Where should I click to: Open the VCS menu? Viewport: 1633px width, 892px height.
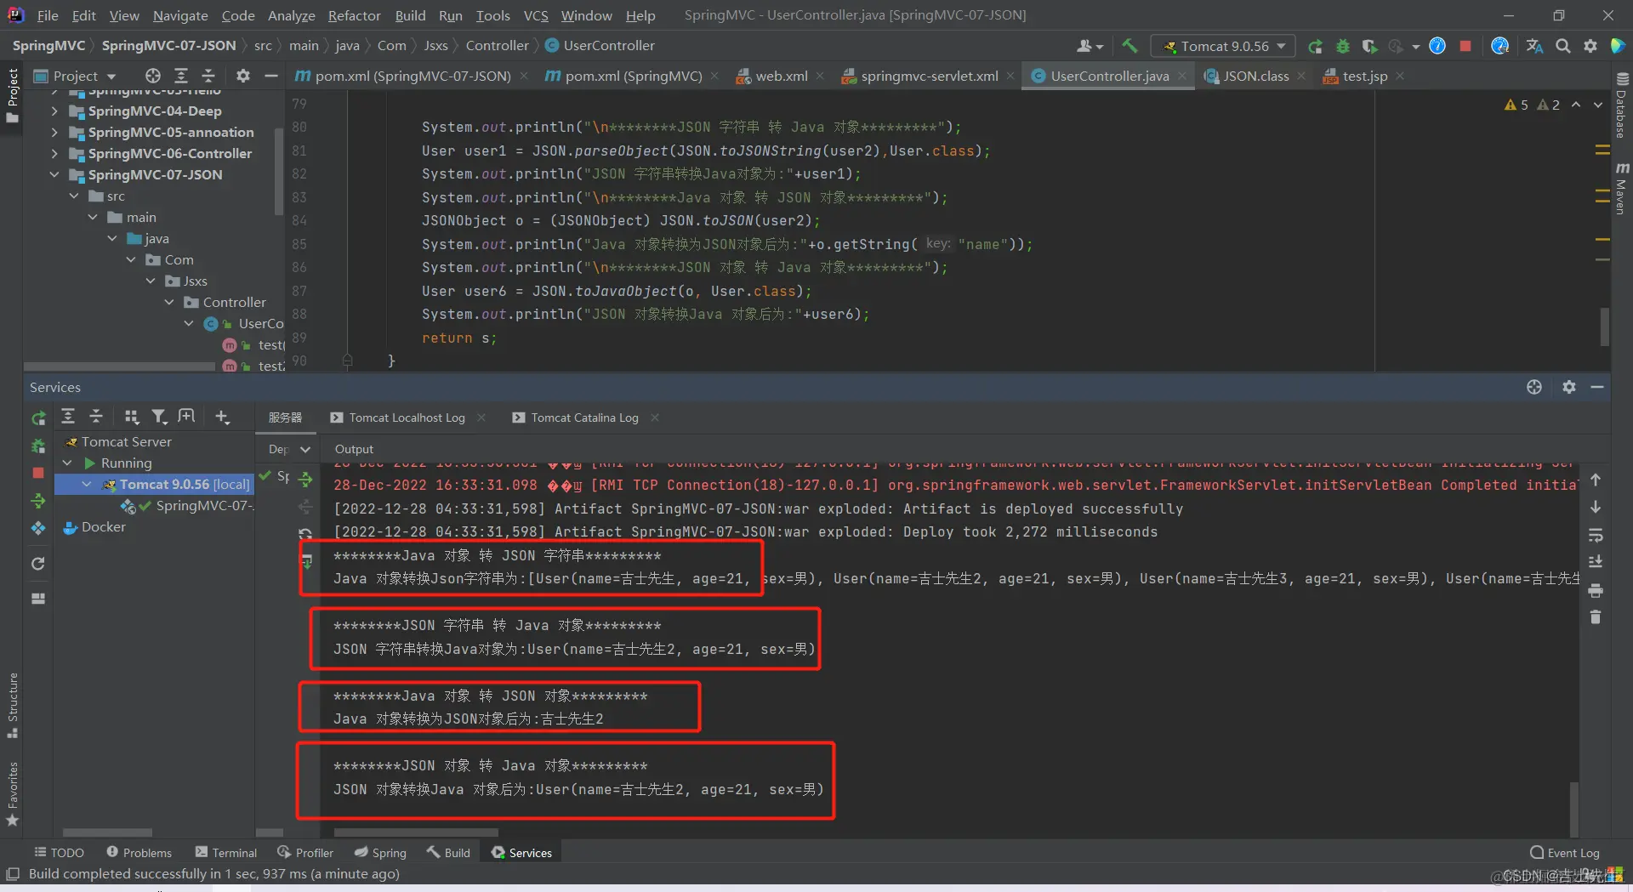click(536, 15)
